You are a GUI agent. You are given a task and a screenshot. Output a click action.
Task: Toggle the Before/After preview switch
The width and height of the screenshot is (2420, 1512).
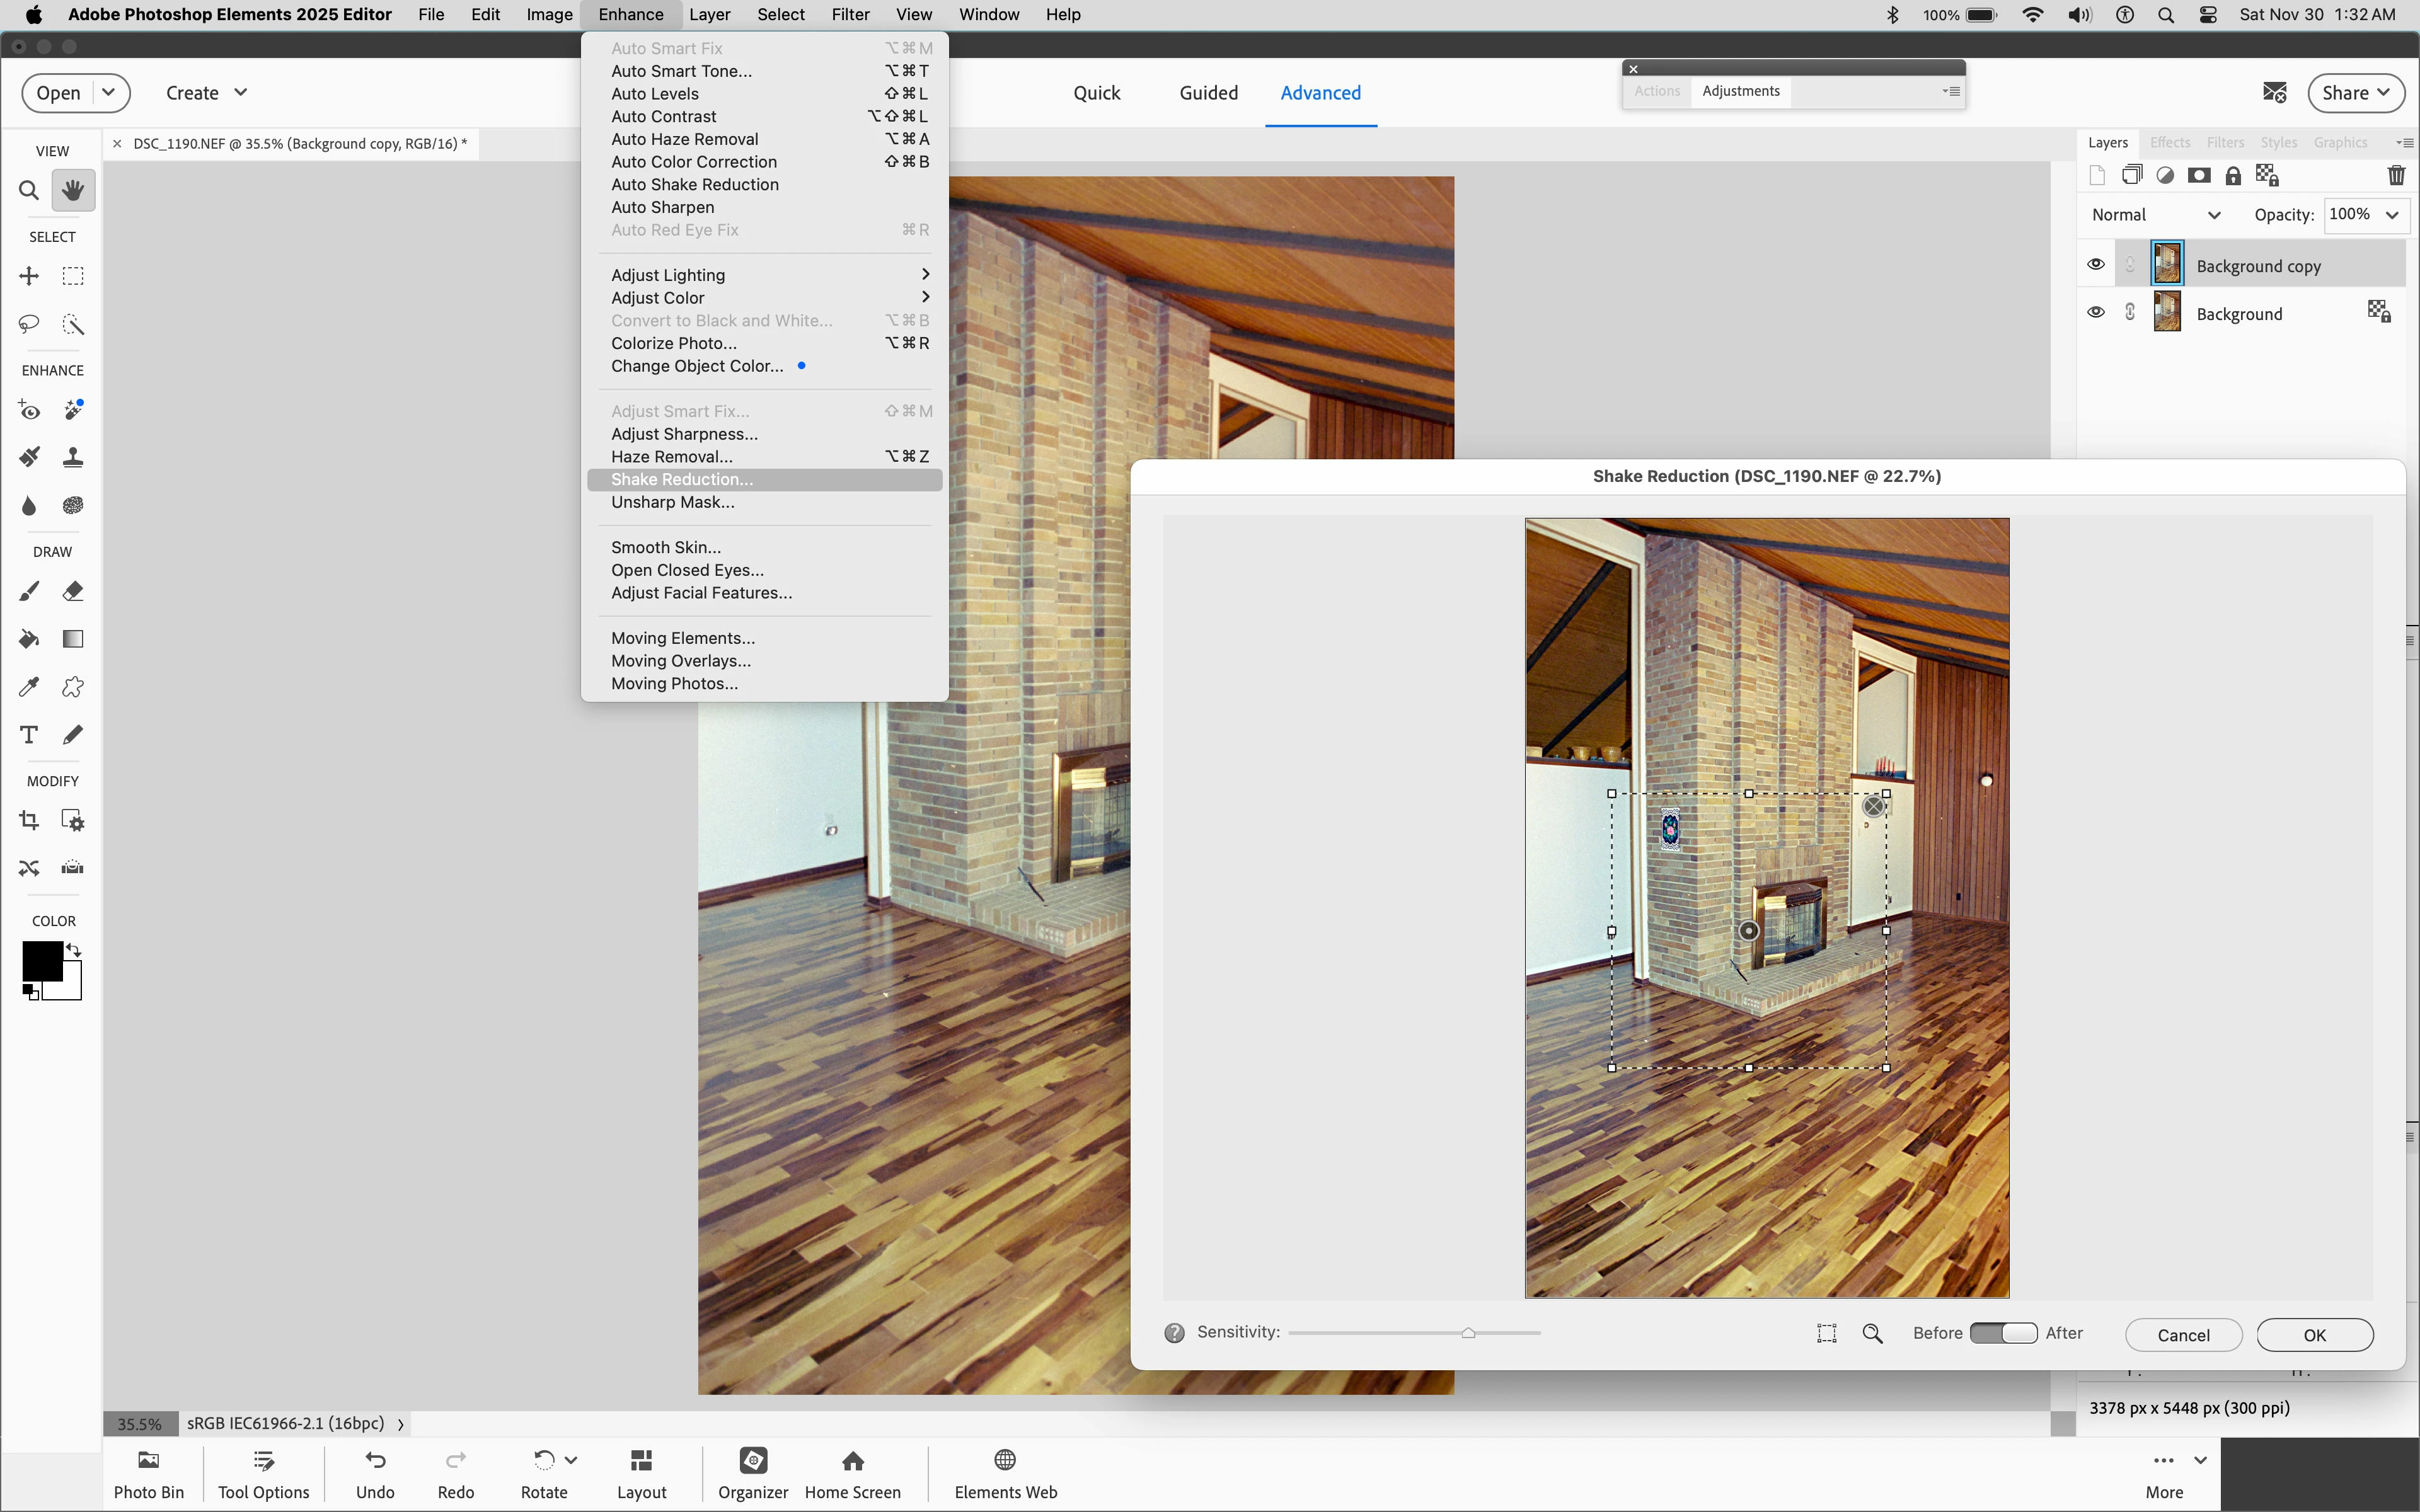pos(2003,1334)
